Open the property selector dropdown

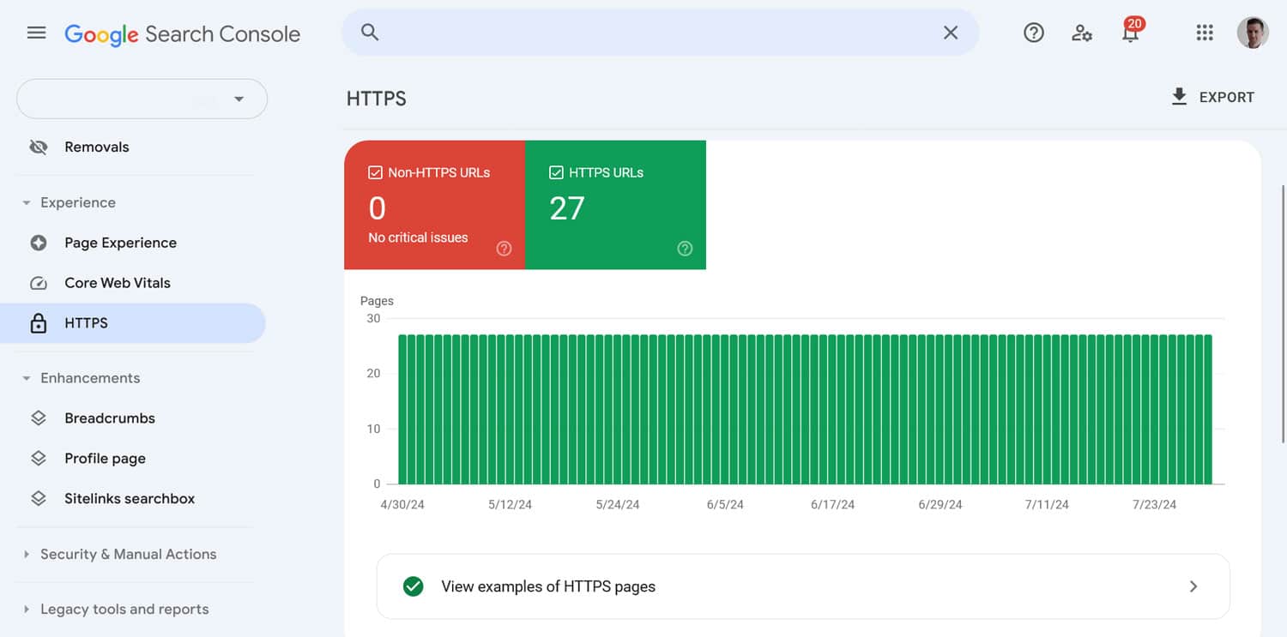tap(142, 99)
